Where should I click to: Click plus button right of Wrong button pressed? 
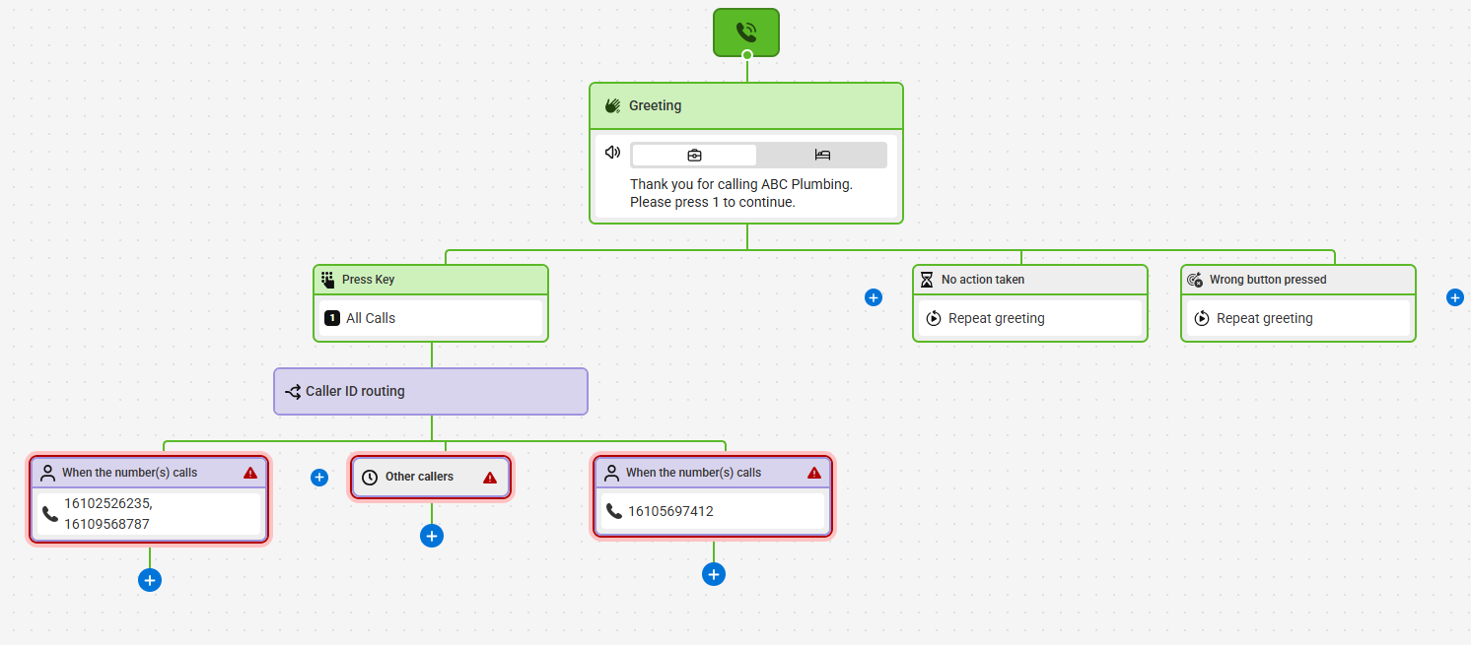1455,297
